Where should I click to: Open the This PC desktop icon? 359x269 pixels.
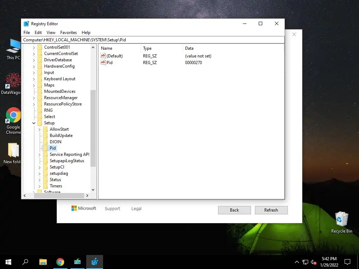pos(13,49)
